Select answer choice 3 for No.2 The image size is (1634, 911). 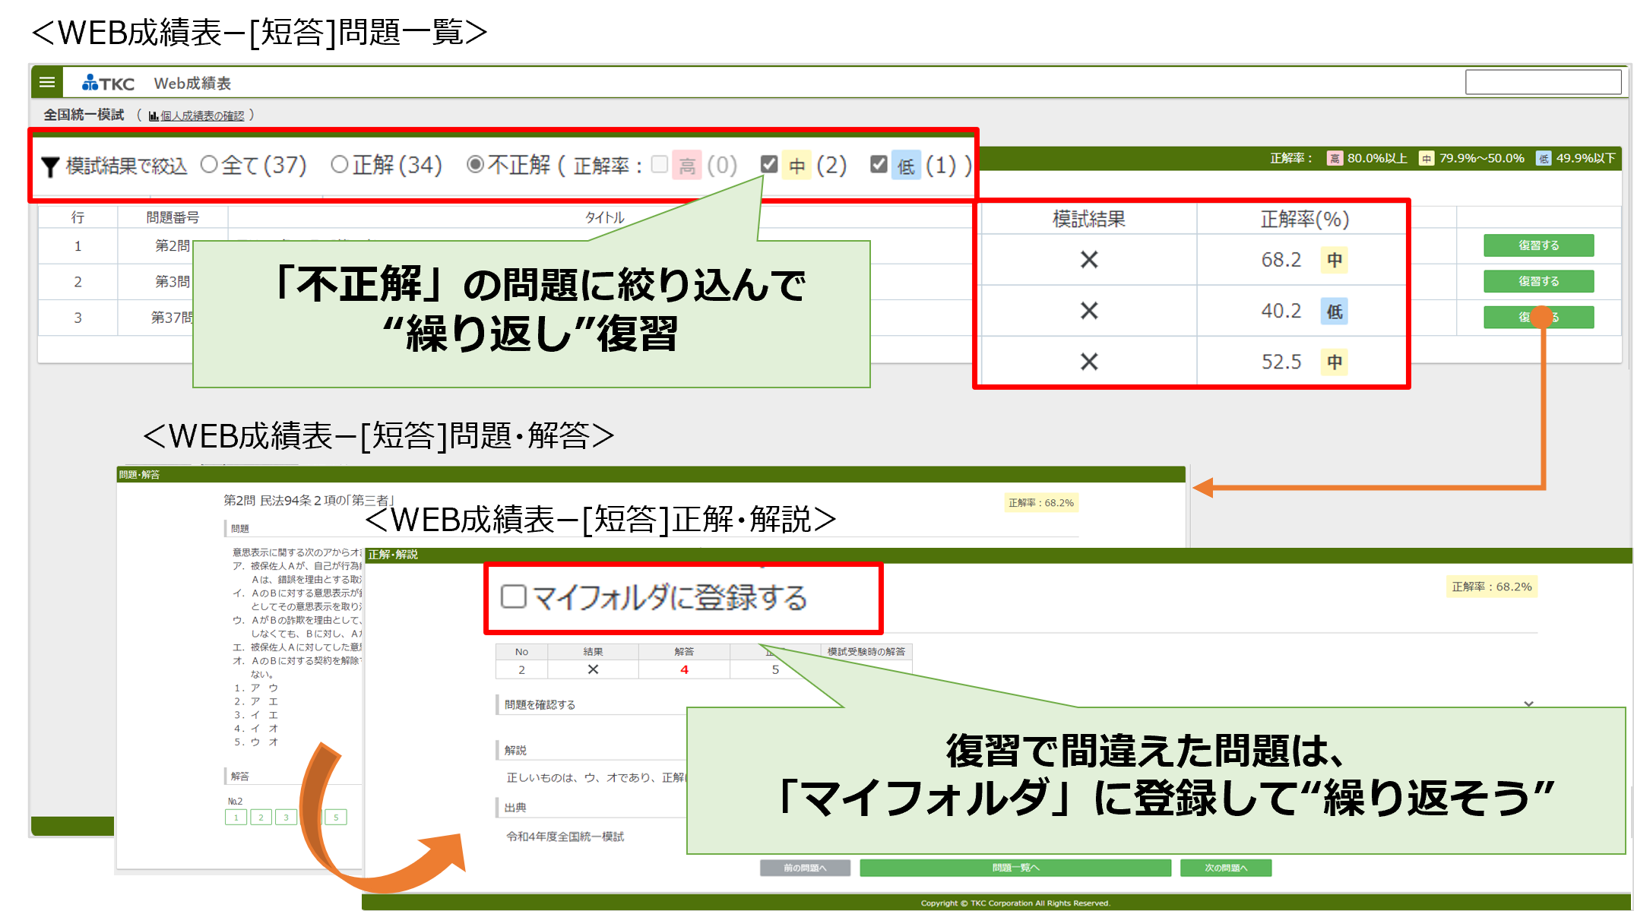pos(286,818)
